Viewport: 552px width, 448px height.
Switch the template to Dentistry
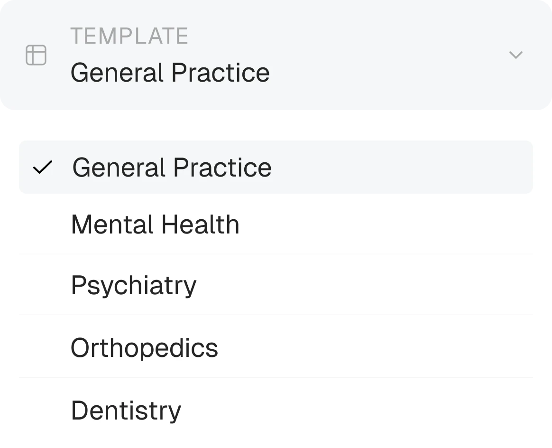(276, 410)
